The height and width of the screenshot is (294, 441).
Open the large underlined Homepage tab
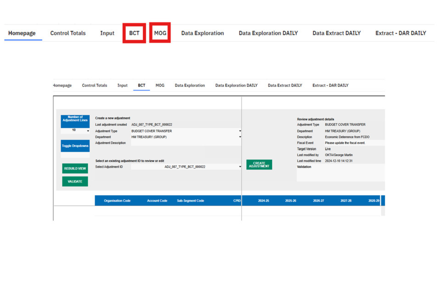pos(22,33)
